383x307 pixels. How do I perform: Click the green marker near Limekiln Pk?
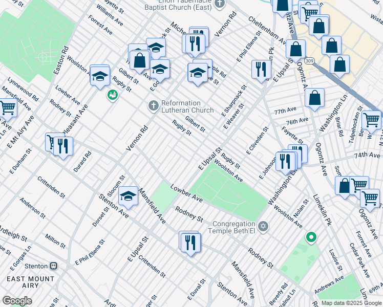[x=310, y=237]
